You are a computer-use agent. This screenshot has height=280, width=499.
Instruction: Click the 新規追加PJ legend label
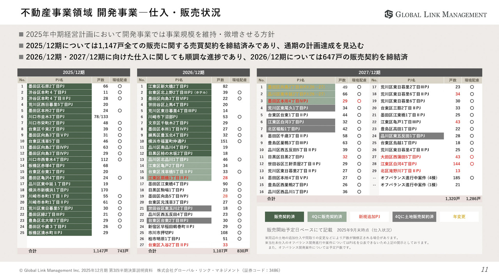(x=369, y=217)
